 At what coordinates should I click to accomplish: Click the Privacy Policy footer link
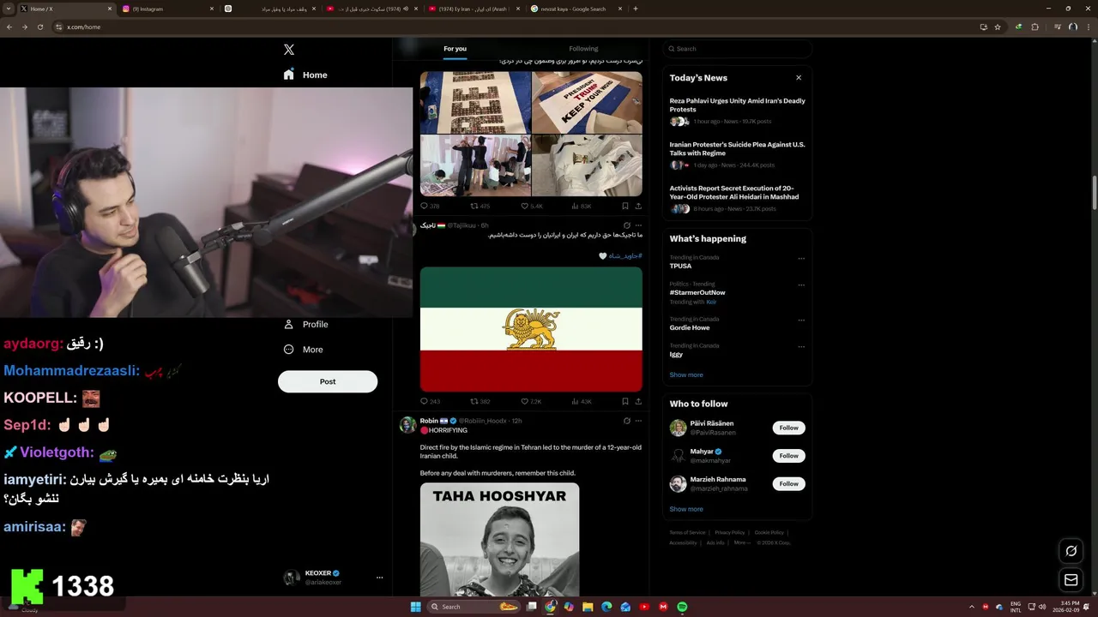coord(730,532)
